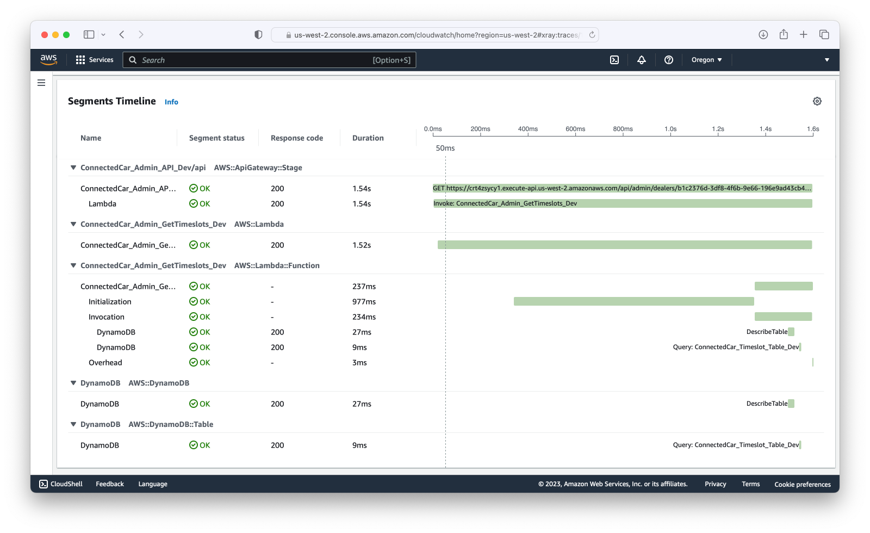Click the Duration column header
Viewport: 870px width, 533px height.
click(x=368, y=138)
